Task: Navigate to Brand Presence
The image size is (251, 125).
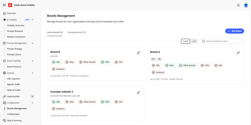Action: [x=14, y=67]
